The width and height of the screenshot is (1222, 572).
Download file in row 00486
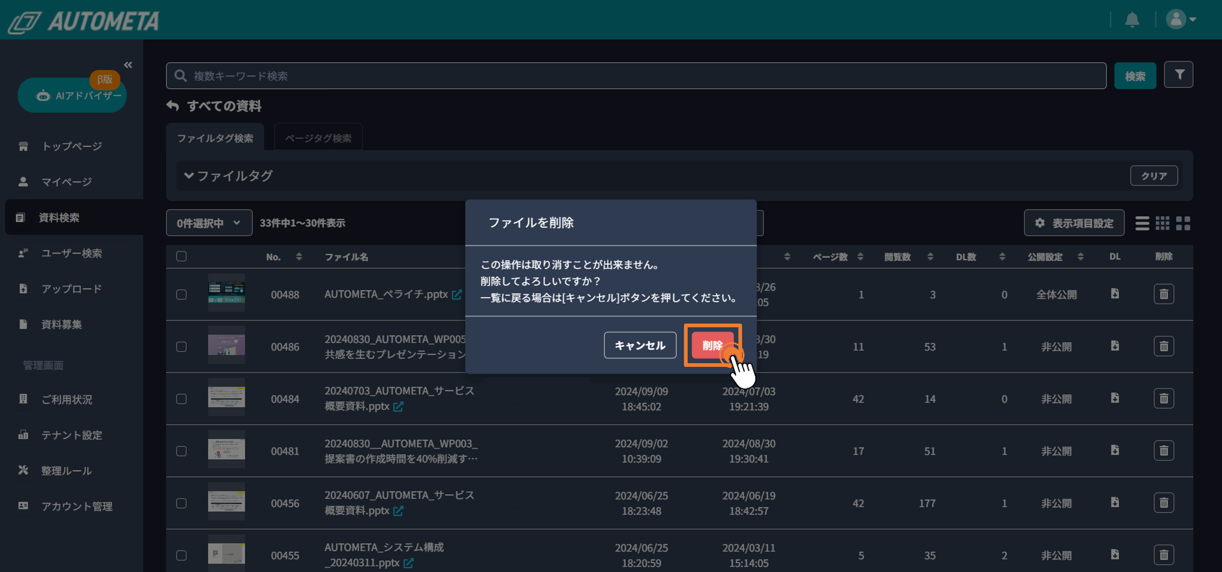[1115, 346]
